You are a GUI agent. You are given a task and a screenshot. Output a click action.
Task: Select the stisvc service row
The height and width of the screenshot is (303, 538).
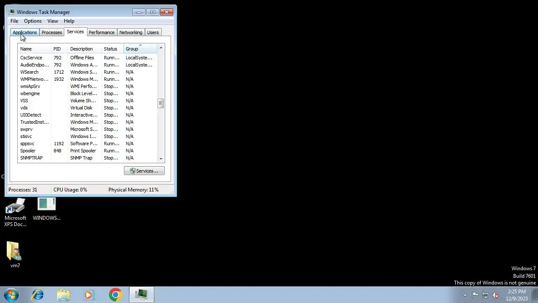(x=87, y=136)
